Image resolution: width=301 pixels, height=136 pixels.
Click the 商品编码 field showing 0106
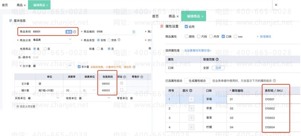[117, 32]
